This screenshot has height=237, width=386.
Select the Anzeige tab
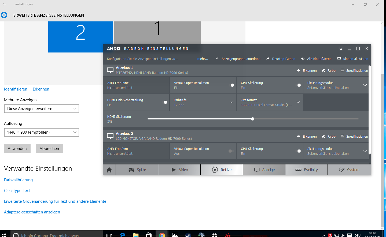(x=264, y=170)
